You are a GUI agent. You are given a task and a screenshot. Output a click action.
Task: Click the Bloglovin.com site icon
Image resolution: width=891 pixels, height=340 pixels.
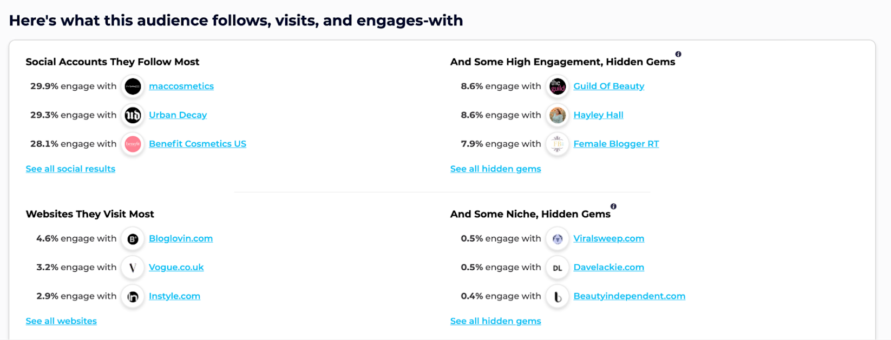133,239
